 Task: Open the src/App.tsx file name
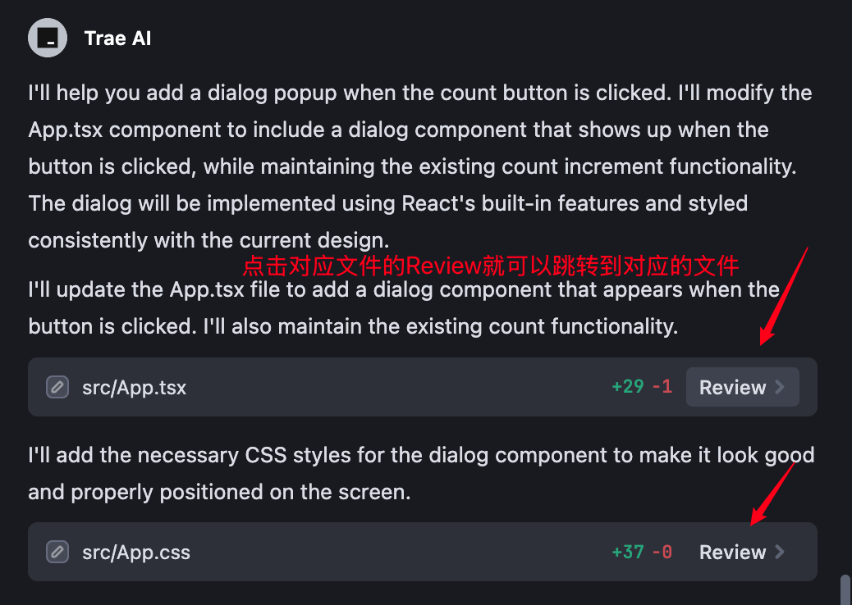pyautogui.click(x=134, y=388)
